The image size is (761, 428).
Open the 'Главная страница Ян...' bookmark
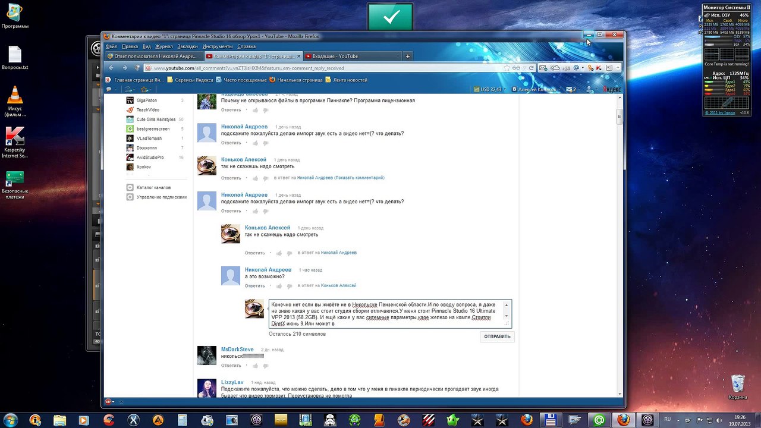(x=134, y=80)
